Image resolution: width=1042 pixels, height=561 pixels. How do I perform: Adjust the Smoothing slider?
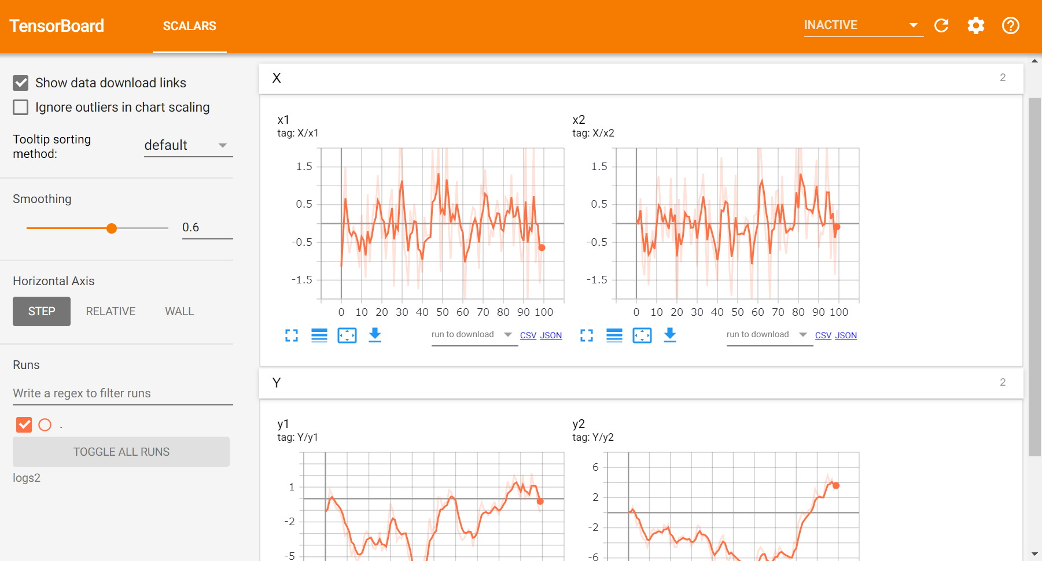coord(111,228)
